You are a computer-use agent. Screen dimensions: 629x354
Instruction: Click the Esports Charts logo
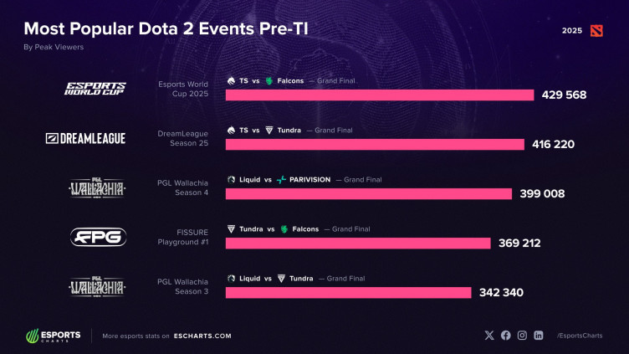[54, 336]
